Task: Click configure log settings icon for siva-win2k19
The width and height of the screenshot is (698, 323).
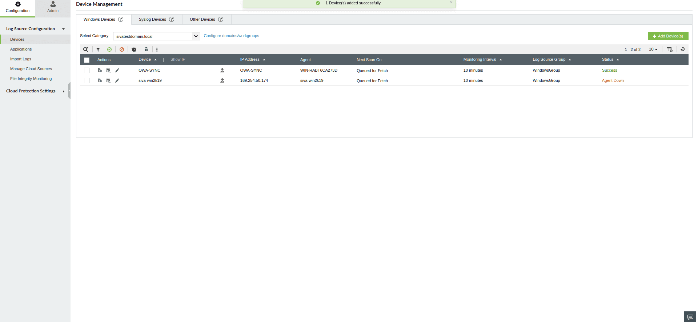Action: (x=100, y=80)
